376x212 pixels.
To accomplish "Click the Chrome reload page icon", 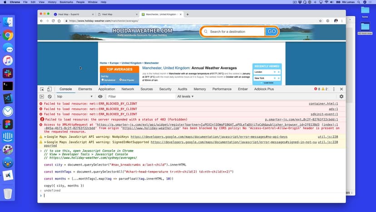I will [53, 21].
